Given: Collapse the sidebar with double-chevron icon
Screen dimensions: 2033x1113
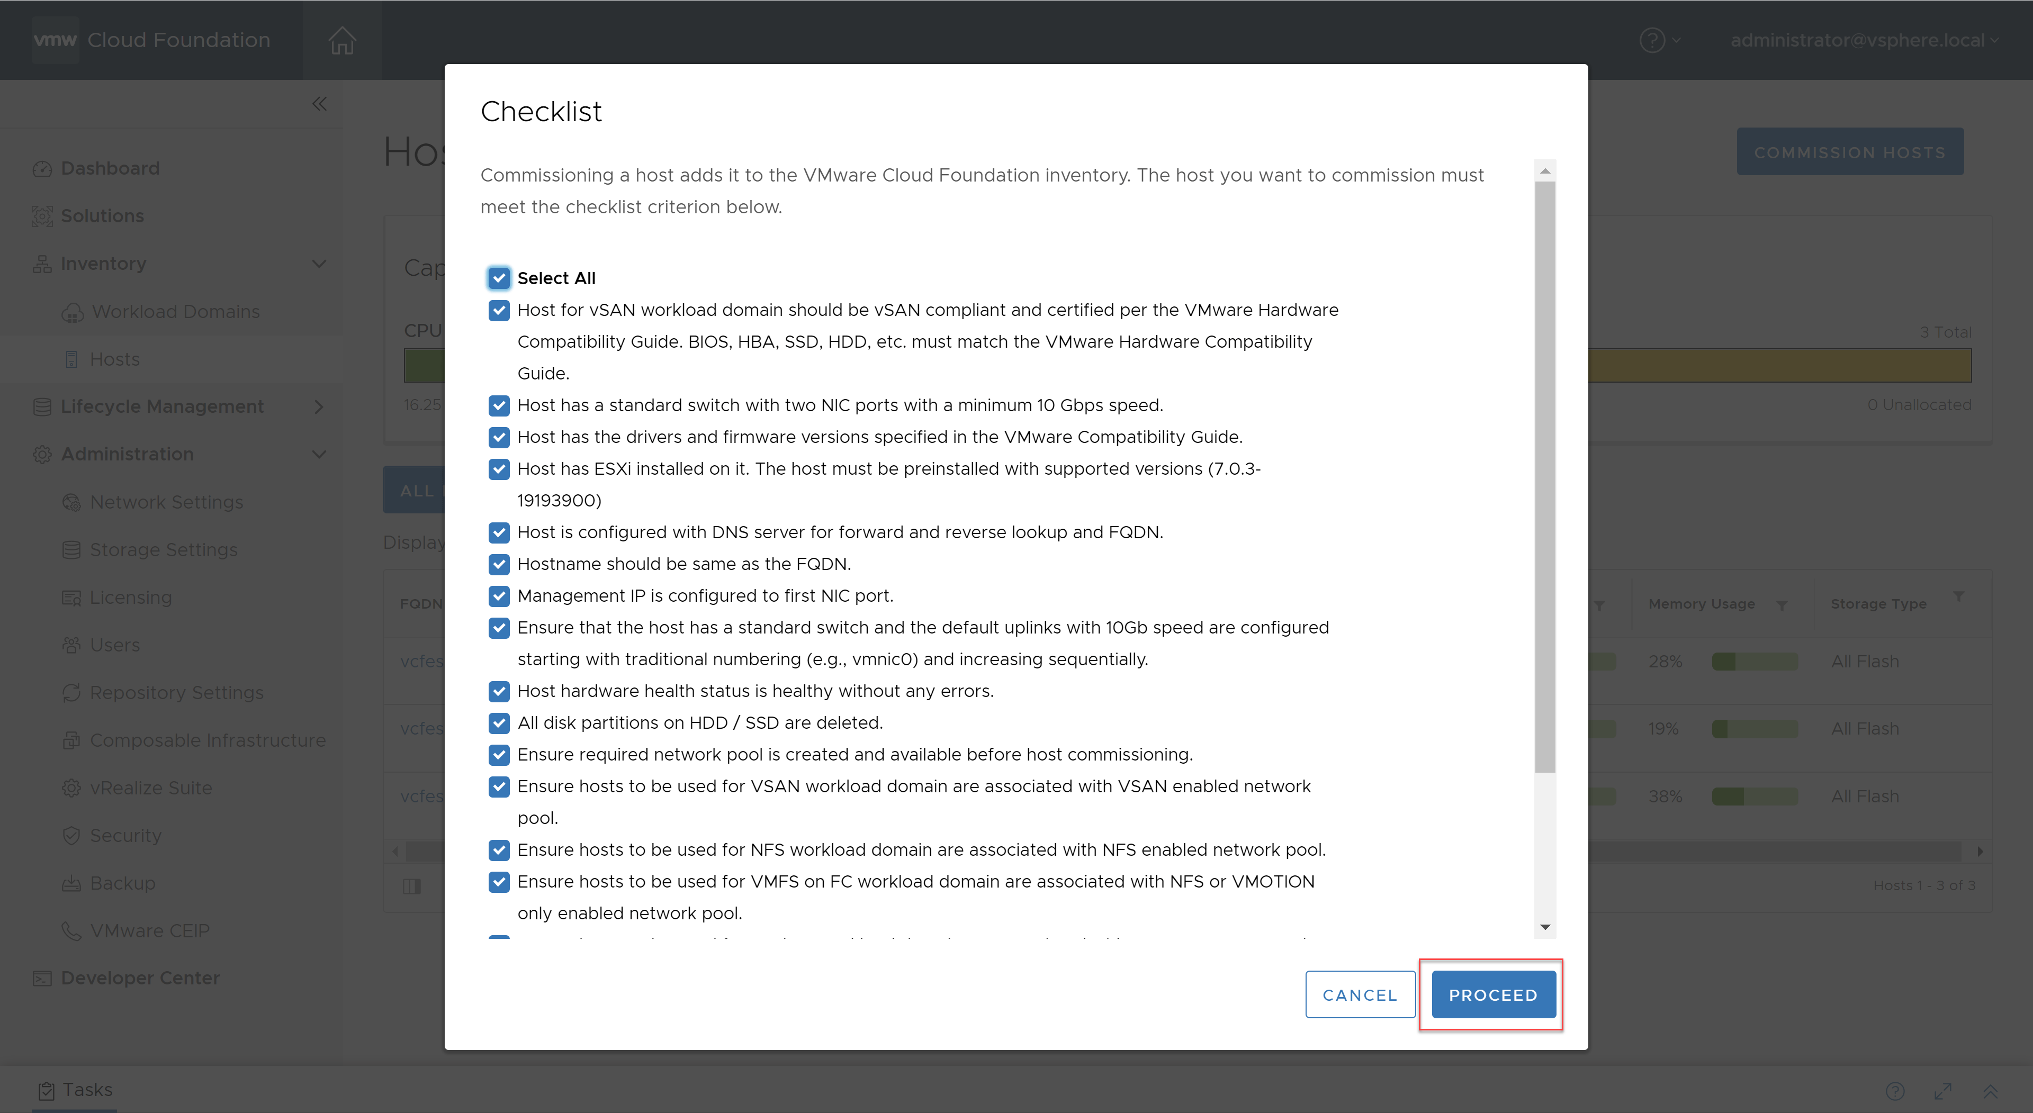Looking at the screenshot, I should coord(319,104).
